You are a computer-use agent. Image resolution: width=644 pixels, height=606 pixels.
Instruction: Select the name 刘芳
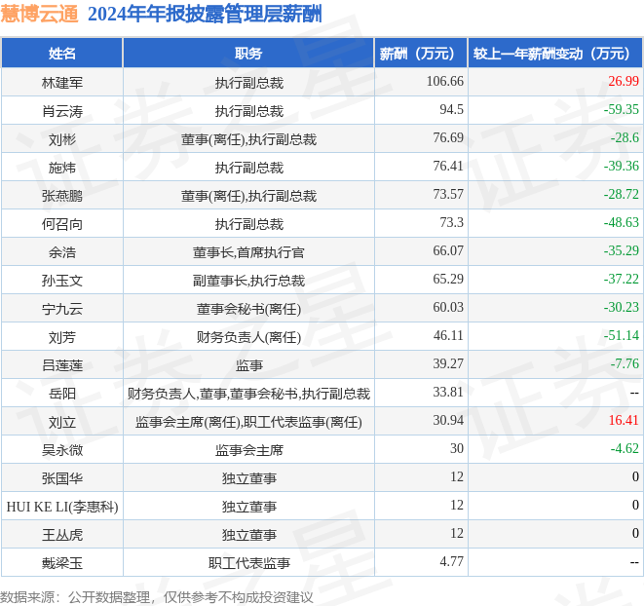click(62, 337)
